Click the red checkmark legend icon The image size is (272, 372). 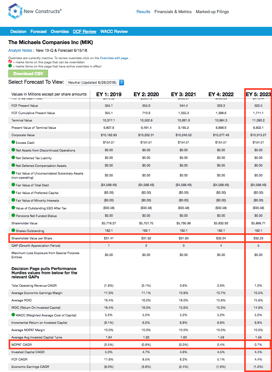10,62
